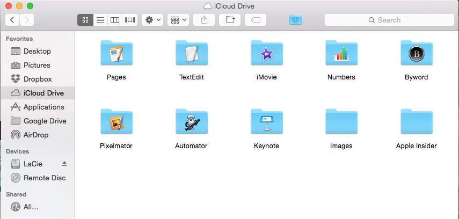Maximize the Finder window with green button
The height and width of the screenshot is (219, 459).
(x=30, y=6)
